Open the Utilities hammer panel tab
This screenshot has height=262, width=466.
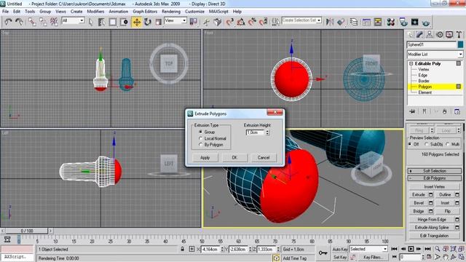click(x=459, y=34)
